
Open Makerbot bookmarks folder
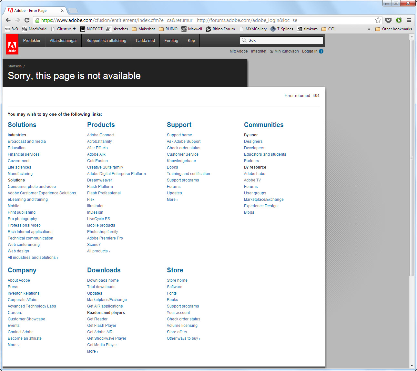pyautogui.click(x=143, y=29)
